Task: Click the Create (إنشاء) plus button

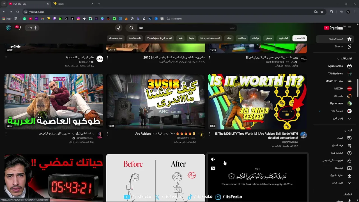Action: [x=32, y=28]
